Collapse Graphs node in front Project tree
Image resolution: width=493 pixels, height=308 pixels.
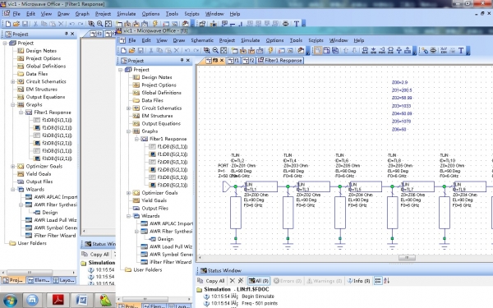point(129,131)
